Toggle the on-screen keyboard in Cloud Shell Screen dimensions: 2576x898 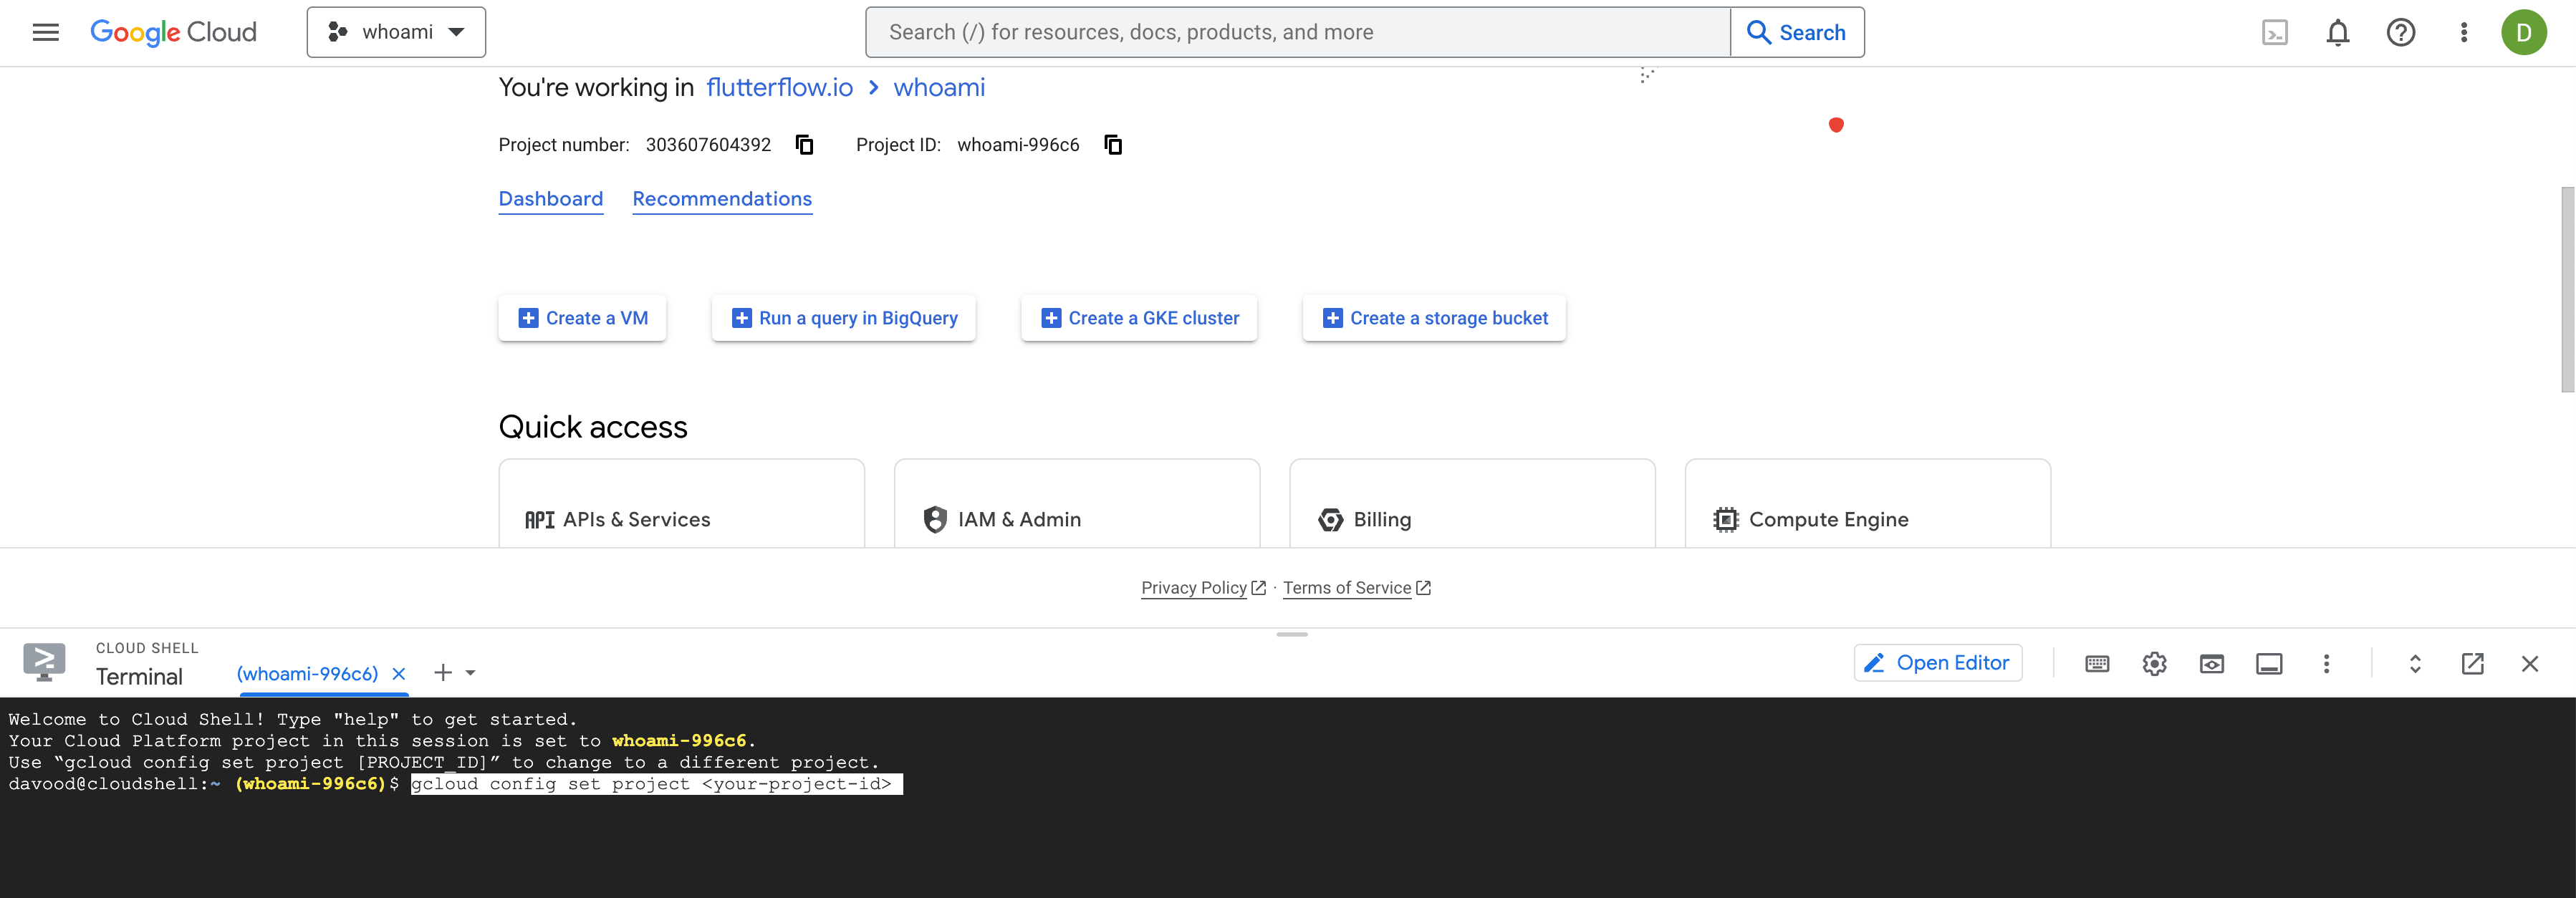point(2097,664)
